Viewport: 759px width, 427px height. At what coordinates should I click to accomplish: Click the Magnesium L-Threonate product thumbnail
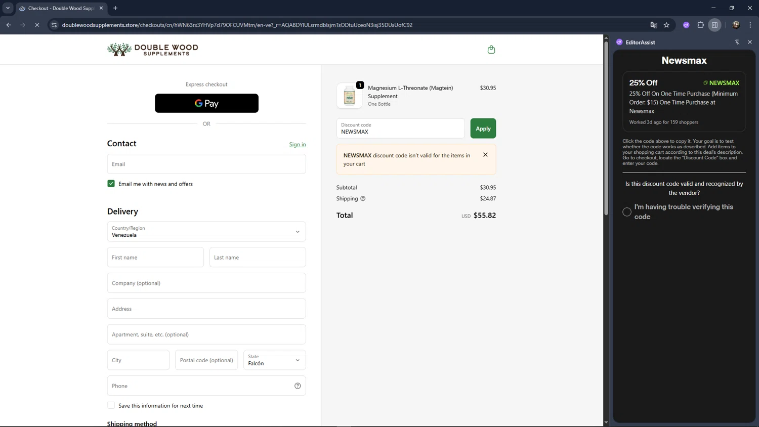pyautogui.click(x=349, y=96)
